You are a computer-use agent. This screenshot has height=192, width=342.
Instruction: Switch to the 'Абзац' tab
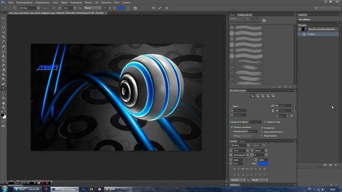tap(242, 141)
